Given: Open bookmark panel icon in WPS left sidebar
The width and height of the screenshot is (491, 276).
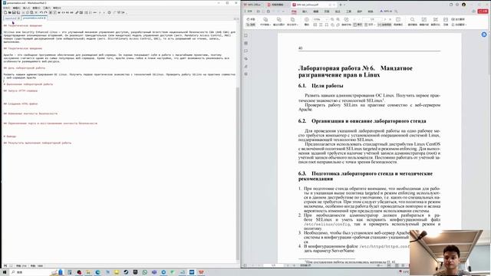Looking at the screenshot, I should point(245,35).
